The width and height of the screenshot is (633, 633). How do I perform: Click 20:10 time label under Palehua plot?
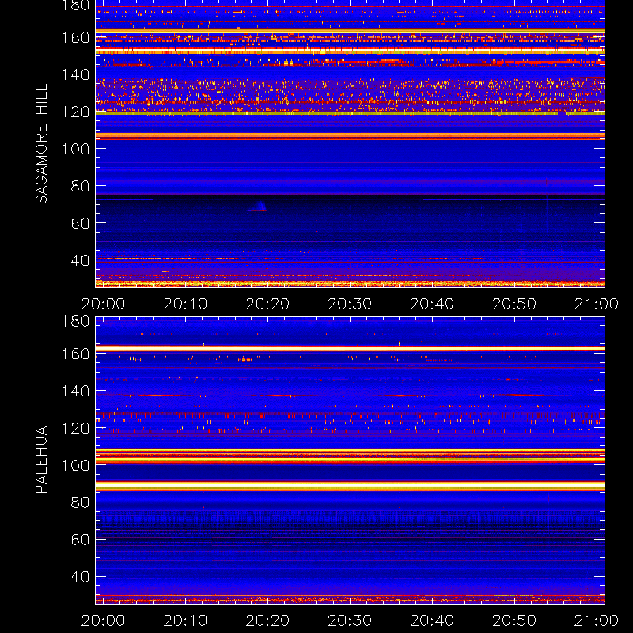[x=185, y=620]
